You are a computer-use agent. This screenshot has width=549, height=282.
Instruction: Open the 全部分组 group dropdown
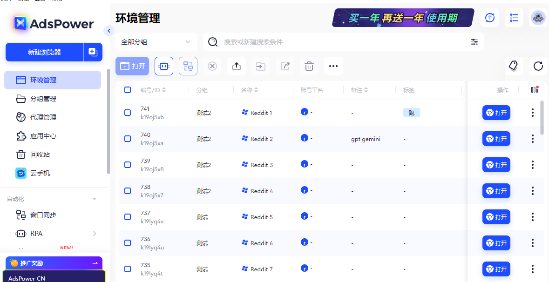coord(156,42)
